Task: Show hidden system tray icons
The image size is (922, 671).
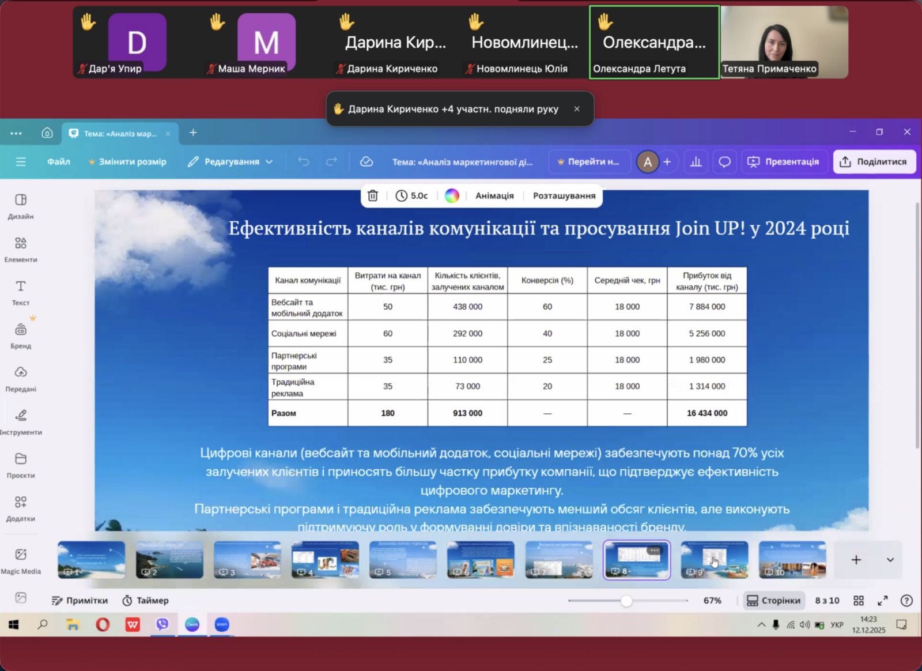Action: [761, 625]
